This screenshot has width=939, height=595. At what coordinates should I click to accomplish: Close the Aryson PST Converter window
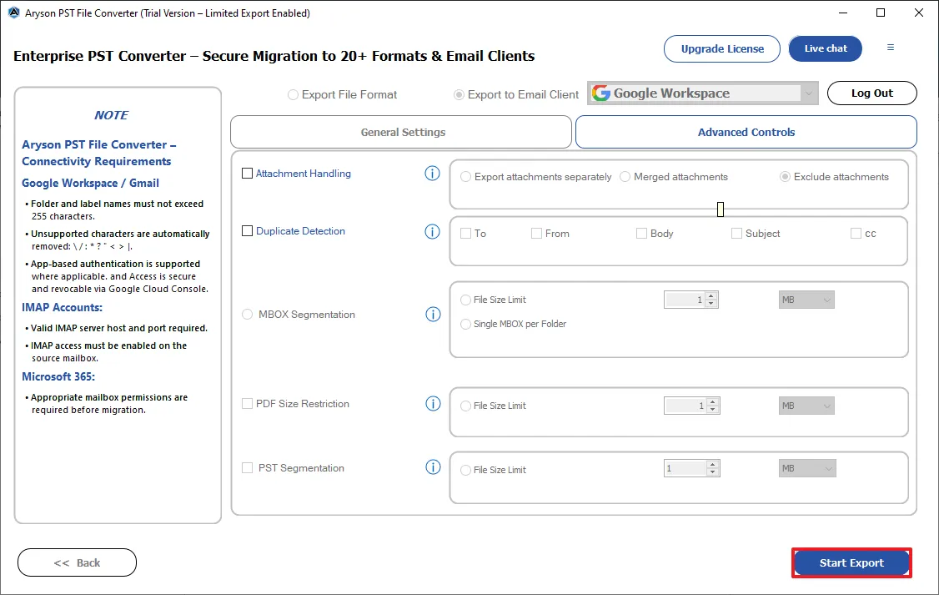tap(919, 13)
